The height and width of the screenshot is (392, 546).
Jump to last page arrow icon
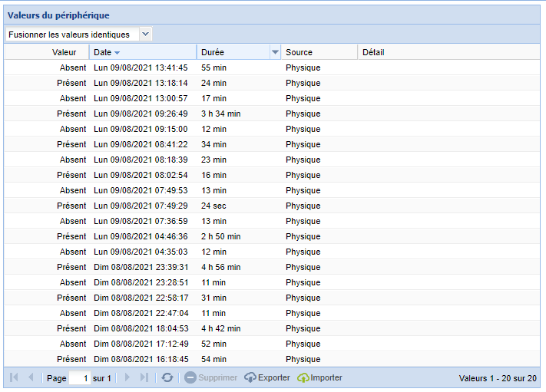(x=144, y=377)
